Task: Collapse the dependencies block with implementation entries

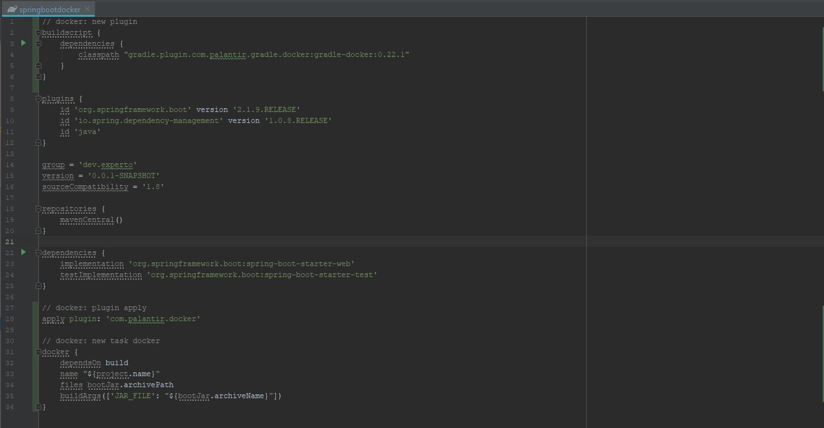Action: 38,253
